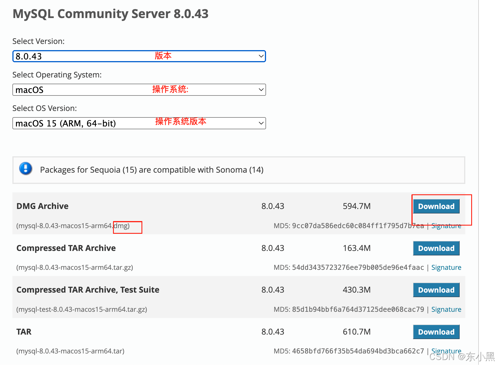The image size is (496, 365).
Task: Click filename mysql-8.0.43-macos15-arm64.dmg
Action: [x=73, y=226]
